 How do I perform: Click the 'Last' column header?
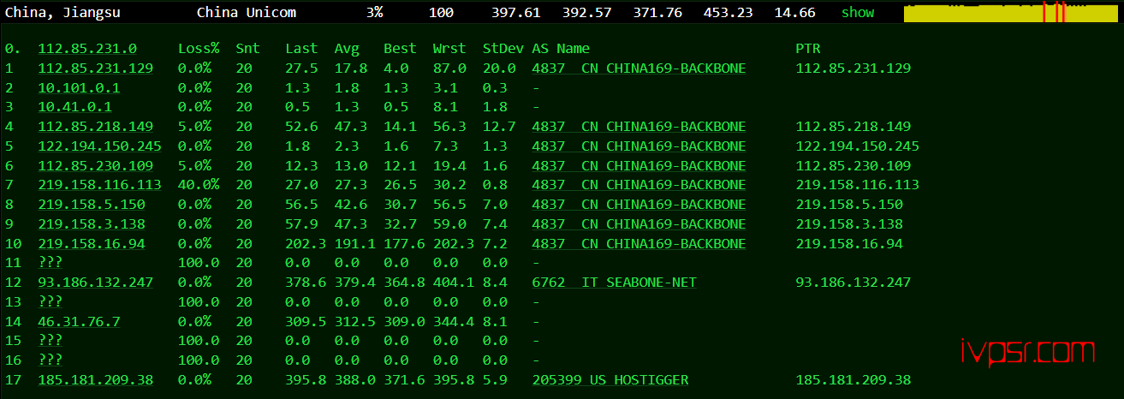click(301, 49)
